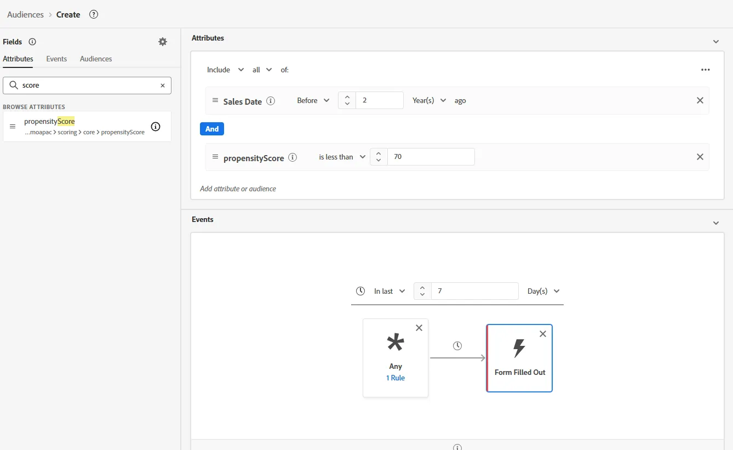Toggle the And operator button

(x=212, y=129)
